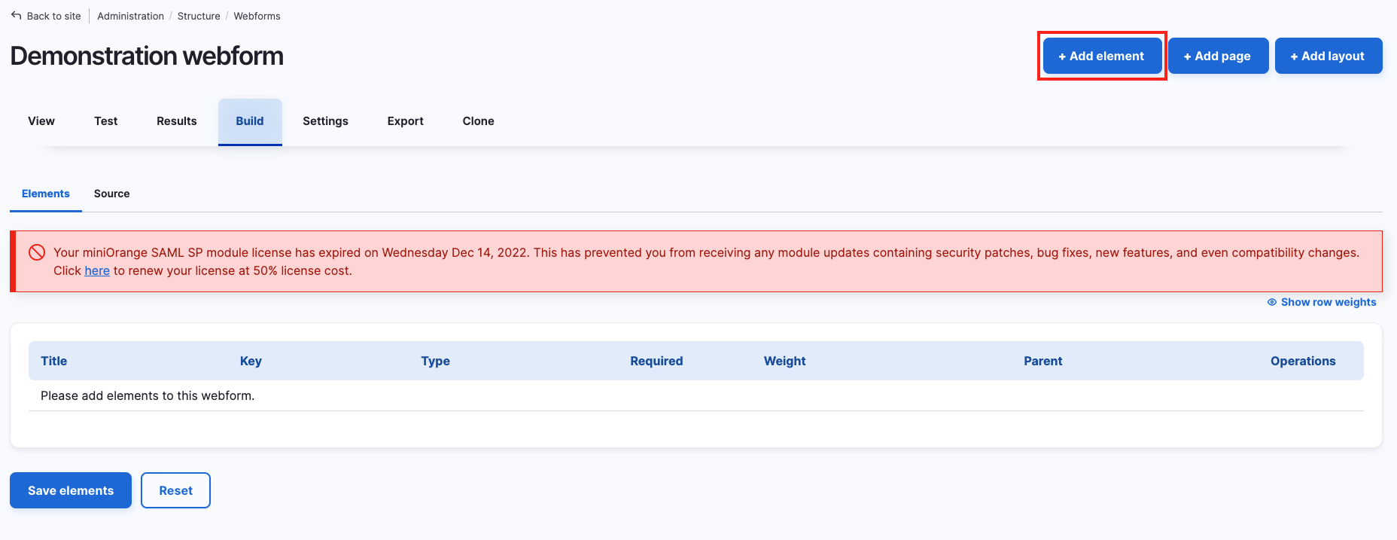Click the Add element button
This screenshot has height=540, width=1397.
1102,56
